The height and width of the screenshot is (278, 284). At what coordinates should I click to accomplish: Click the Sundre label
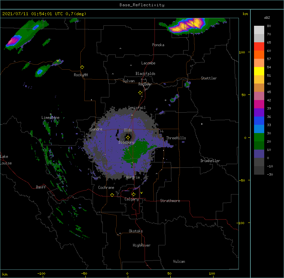point(96,129)
